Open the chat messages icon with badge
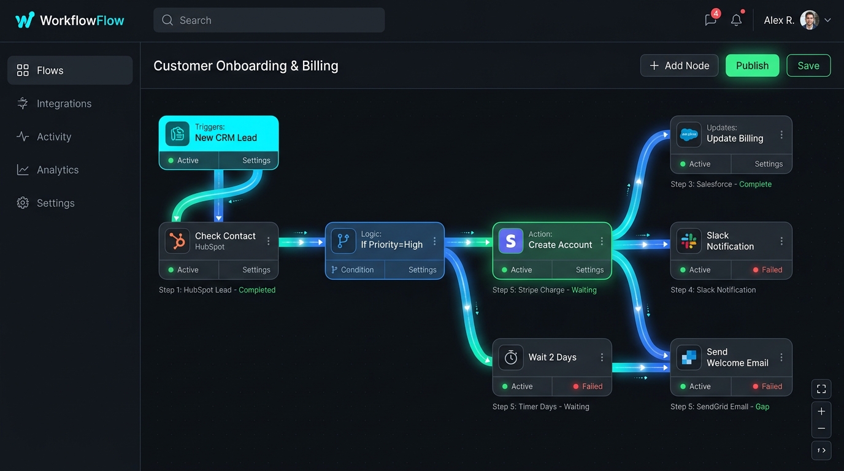This screenshot has width=844, height=471. click(712, 19)
